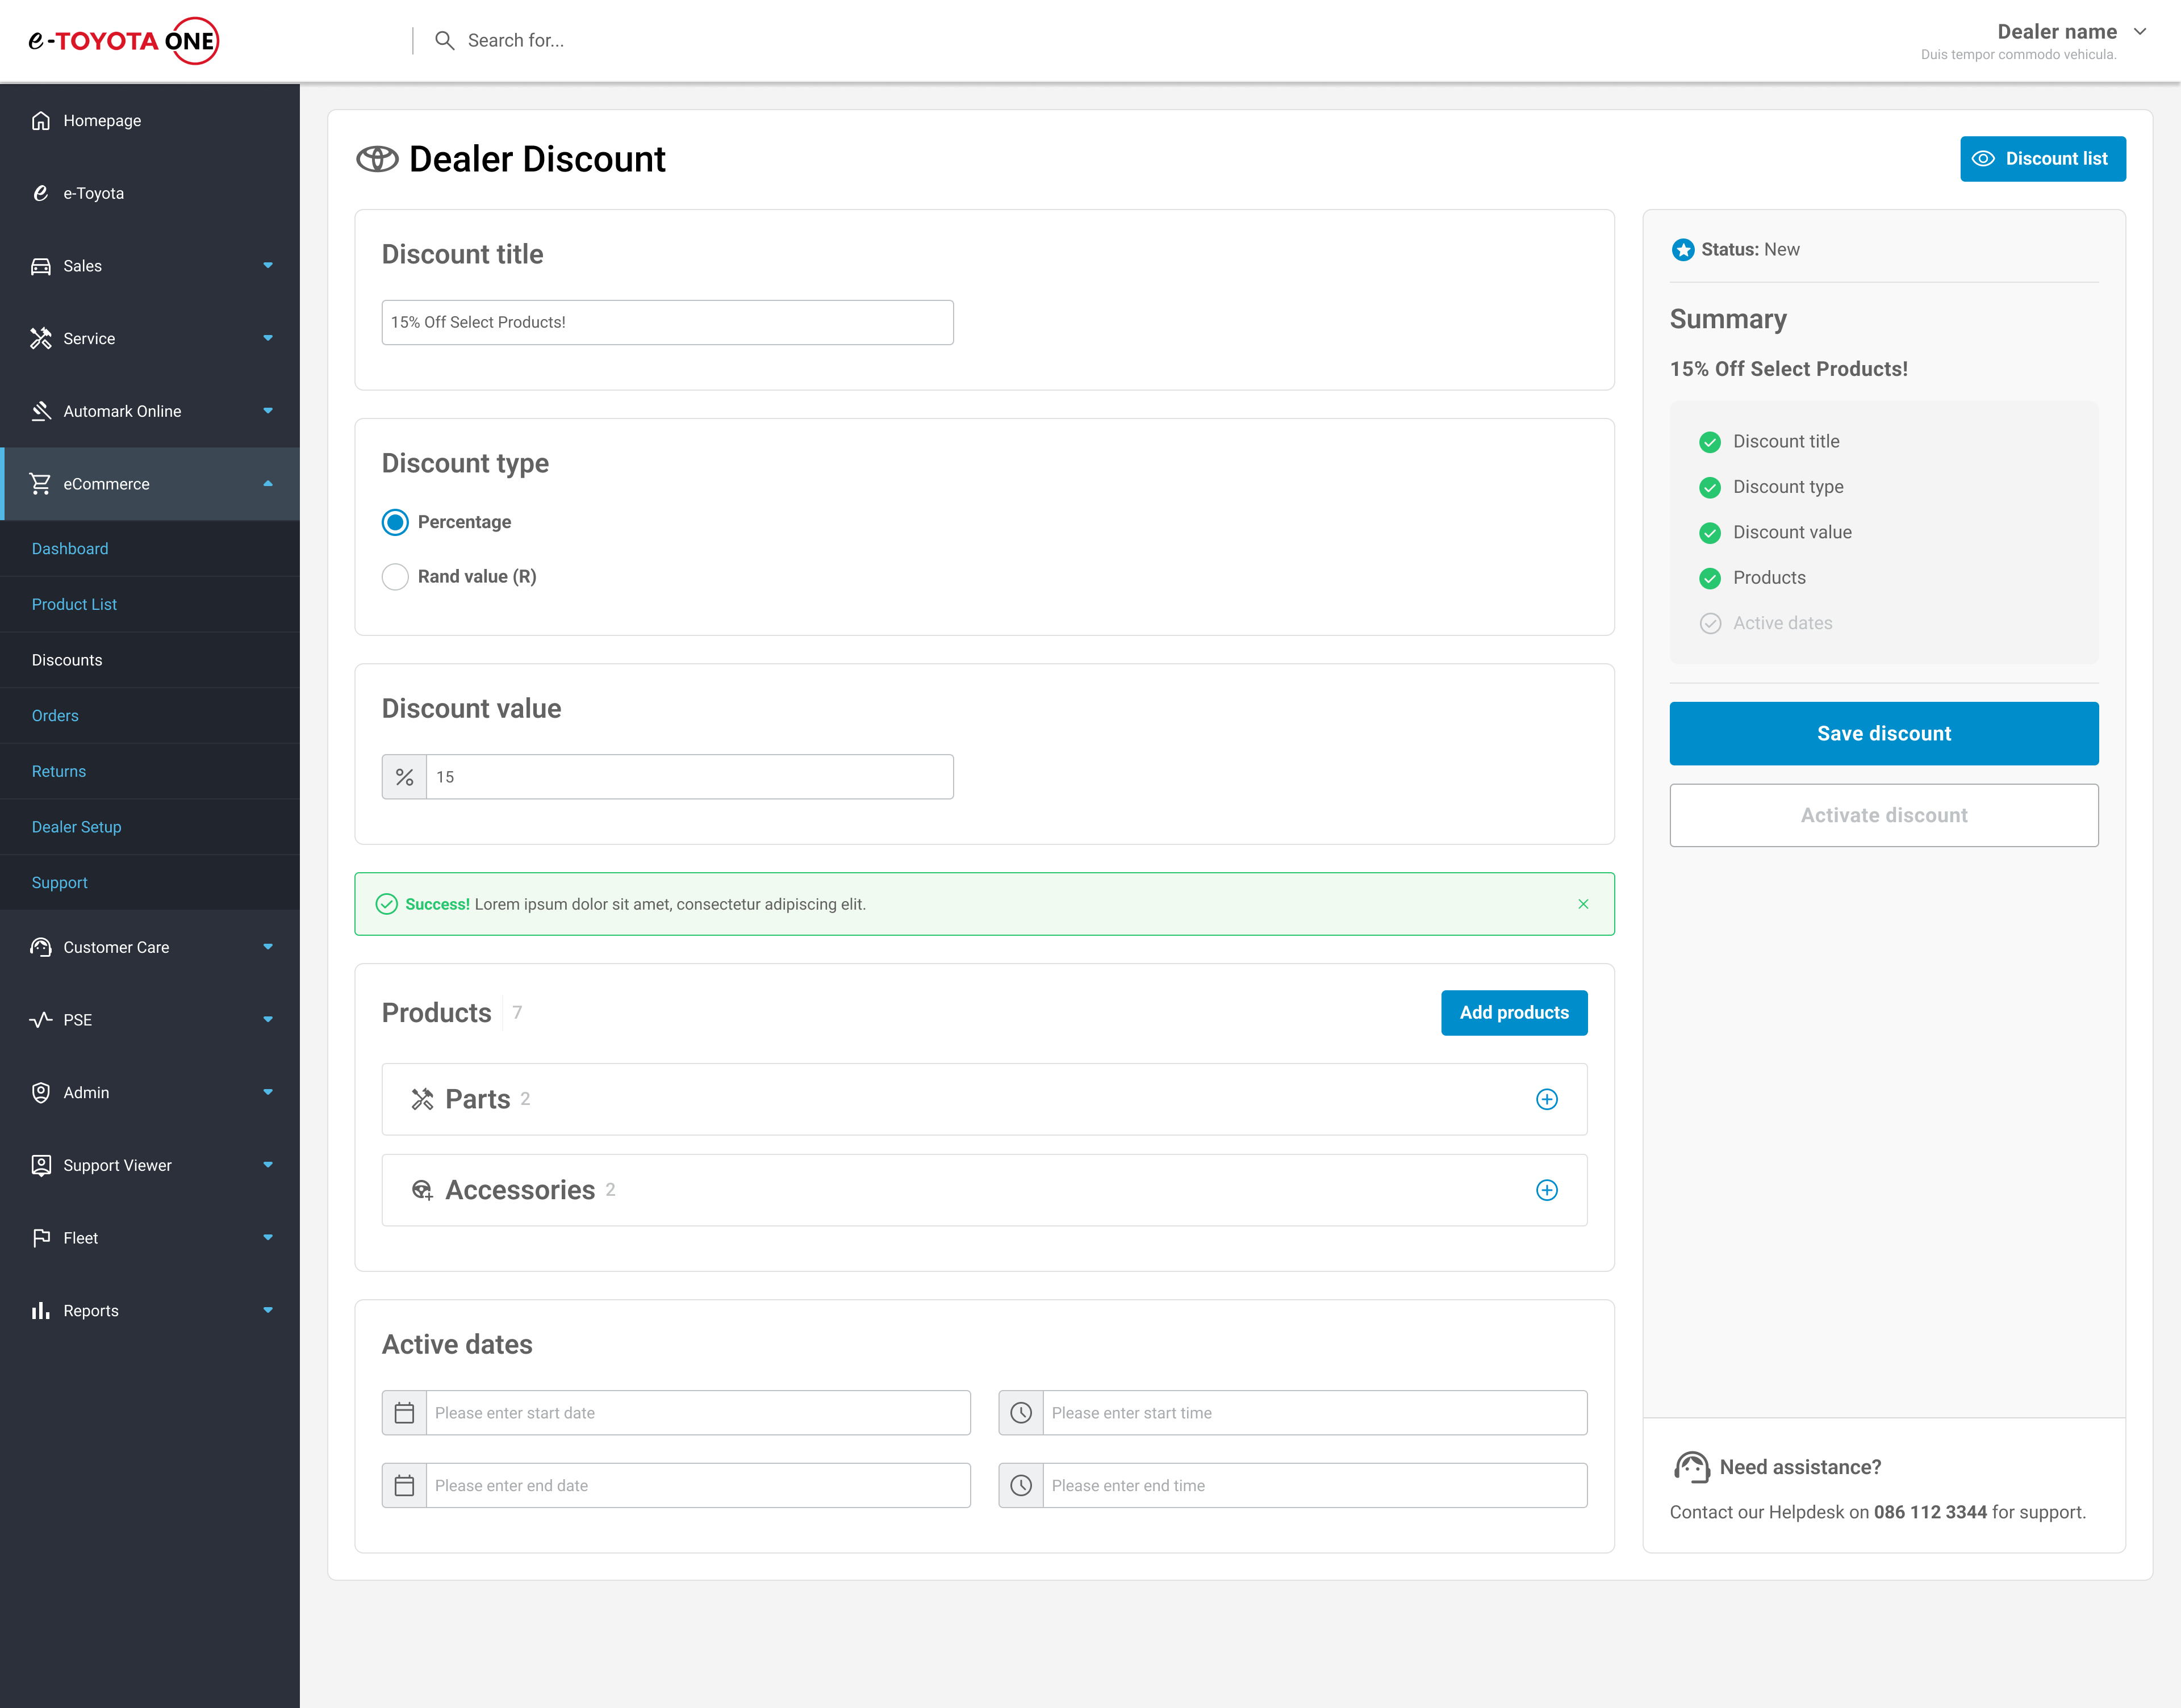Screen dimensions: 2181x1708
Task: Expand the Sales menu arrow
Action: click(x=267, y=266)
